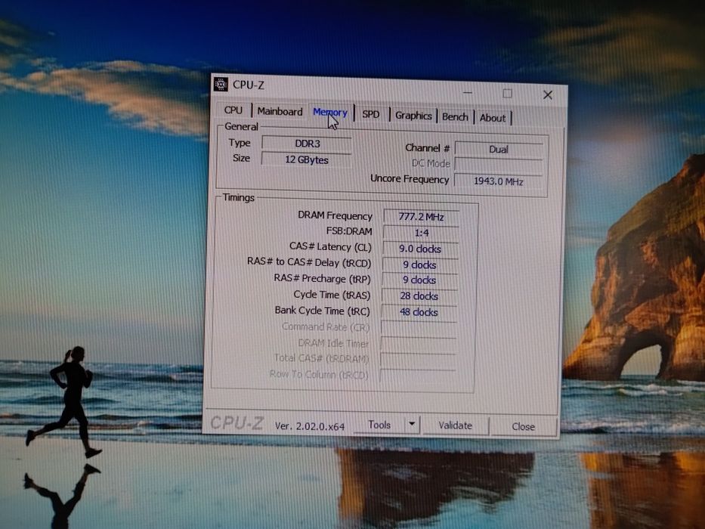This screenshot has width=705, height=529.
Task: Select the Memory tab
Action: (x=330, y=113)
